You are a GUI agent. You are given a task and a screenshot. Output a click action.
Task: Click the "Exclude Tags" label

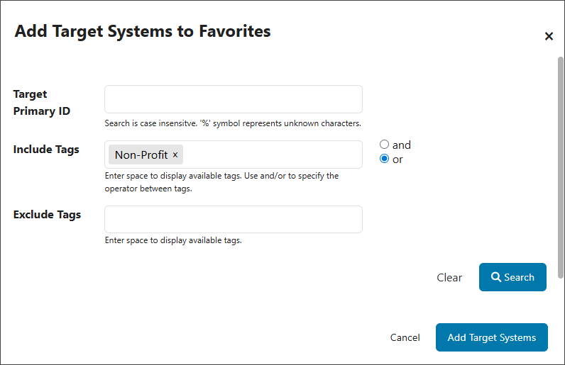(47, 215)
